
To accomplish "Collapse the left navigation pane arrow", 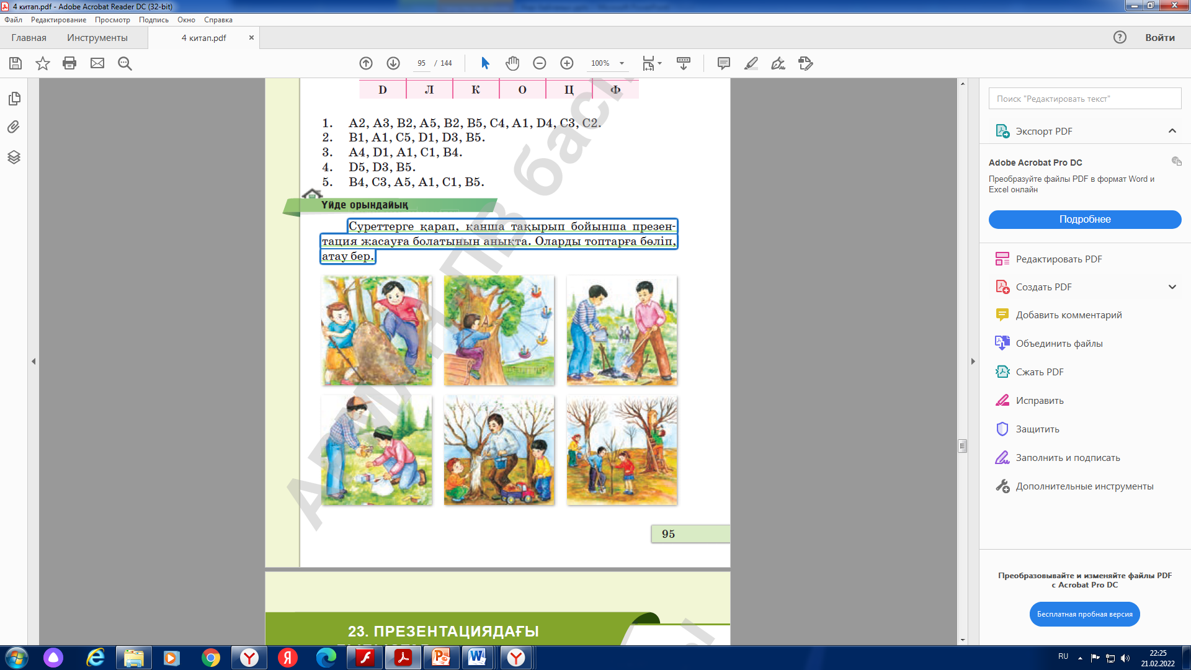I will [x=33, y=361].
